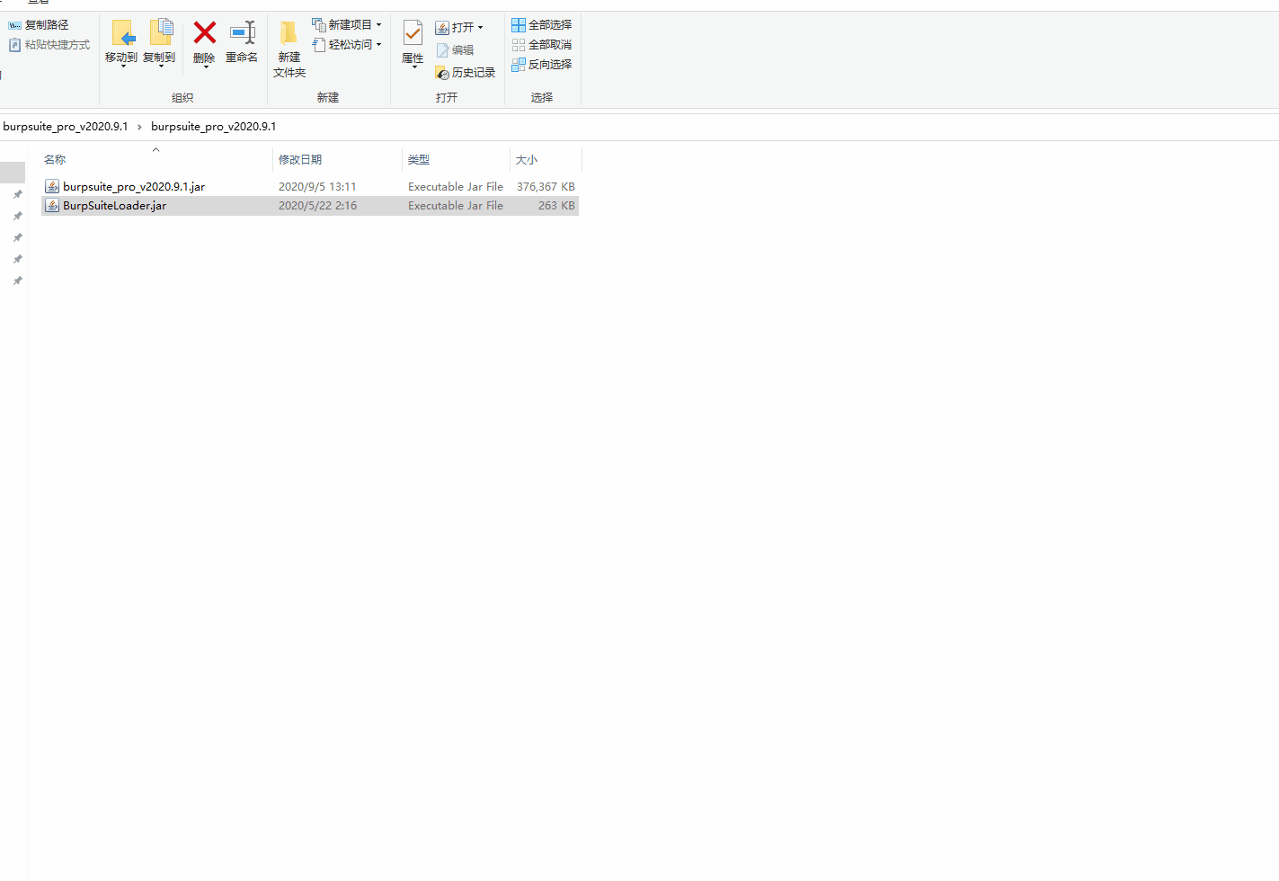1279x881 pixels.
Task: Expand the Delete (删除) dropdown arrow
Action: point(205,67)
